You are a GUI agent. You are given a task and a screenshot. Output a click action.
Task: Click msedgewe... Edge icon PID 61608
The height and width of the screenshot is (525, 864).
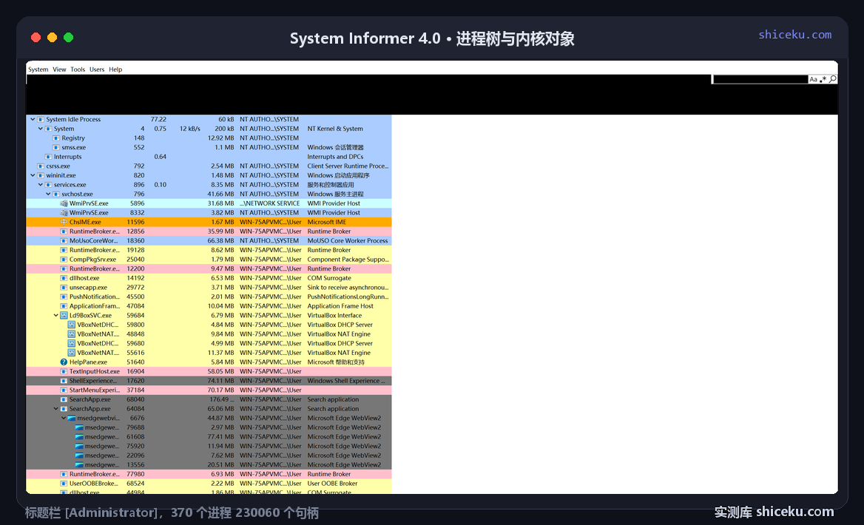tap(79, 437)
